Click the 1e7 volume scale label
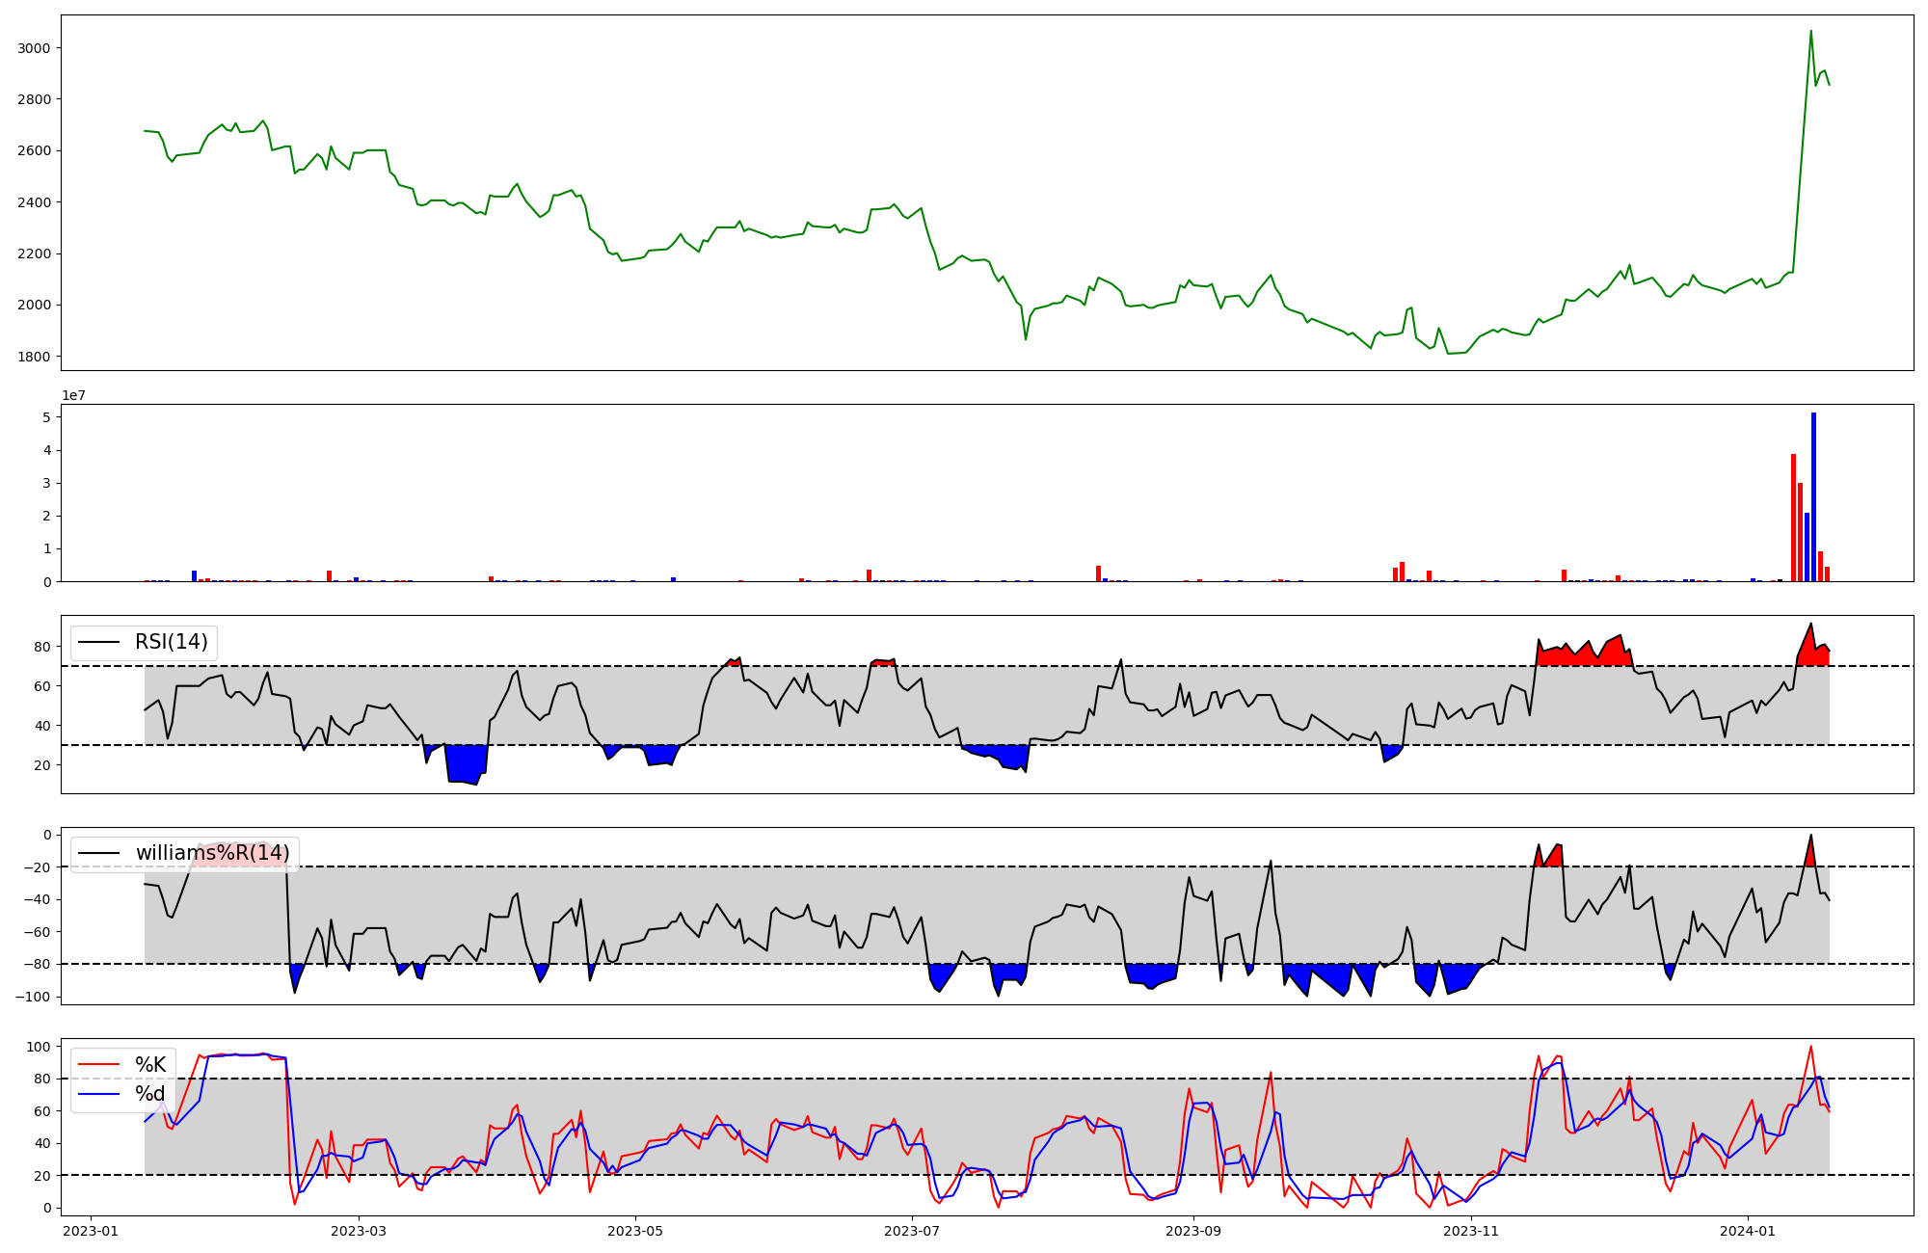1928x1253 pixels. click(74, 395)
